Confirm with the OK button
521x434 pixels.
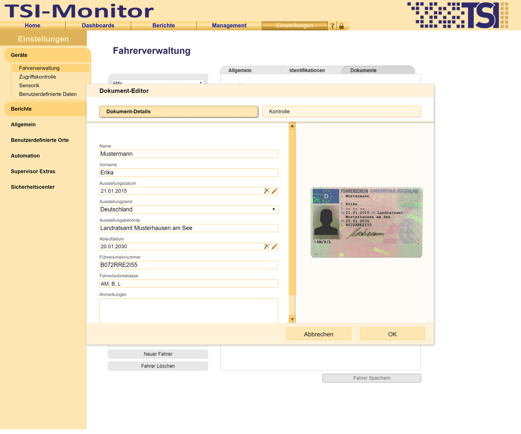coord(392,334)
